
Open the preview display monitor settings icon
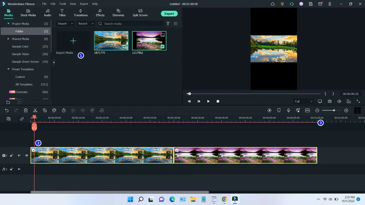pos(320,101)
